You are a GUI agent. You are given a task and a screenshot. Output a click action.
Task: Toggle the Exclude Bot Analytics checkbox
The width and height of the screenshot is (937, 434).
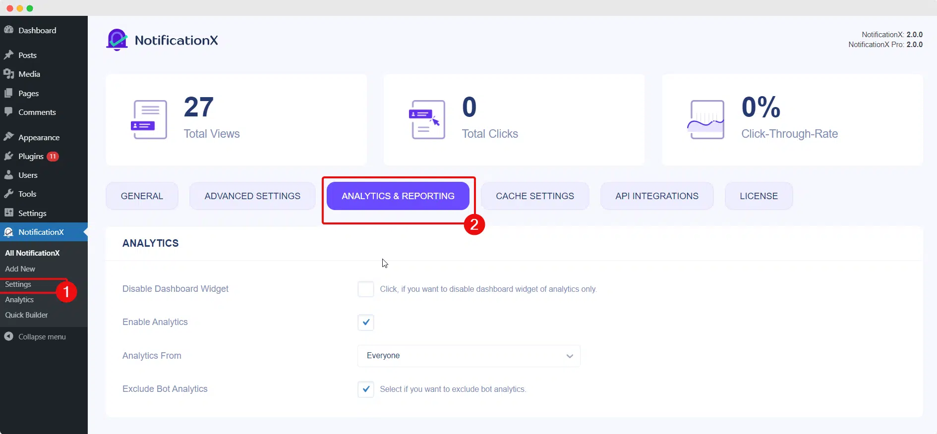pyautogui.click(x=366, y=389)
